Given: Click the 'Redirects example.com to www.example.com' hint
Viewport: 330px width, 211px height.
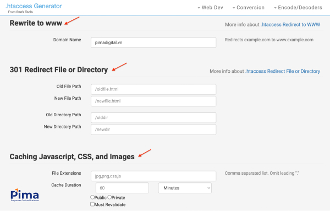Looking at the screenshot, I should pyautogui.click(x=269, y=40).
